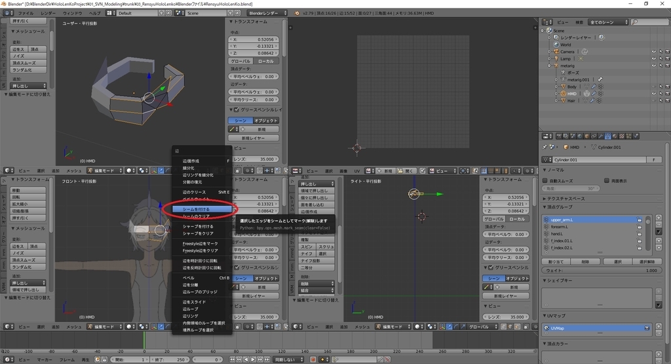This screenshot has height=364, width=671.
Task: Click the outliner search magnifier field
Action: 649,22
